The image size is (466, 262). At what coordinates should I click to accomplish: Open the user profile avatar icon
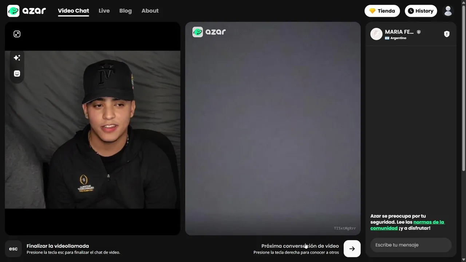click(448, 11)
